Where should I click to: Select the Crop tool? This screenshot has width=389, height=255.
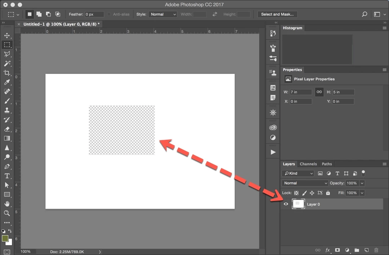7,73
